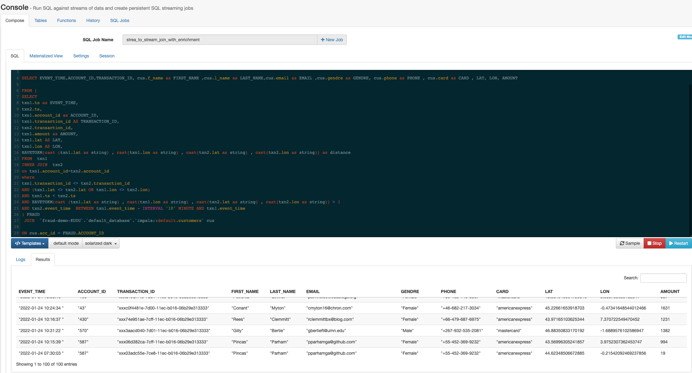Open the SQL Jobs history tab

119,20
